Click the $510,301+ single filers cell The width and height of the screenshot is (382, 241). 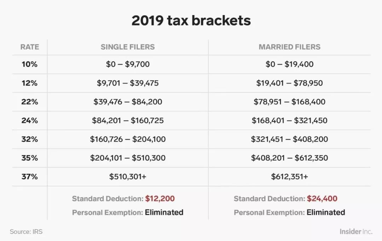(128, 177)
